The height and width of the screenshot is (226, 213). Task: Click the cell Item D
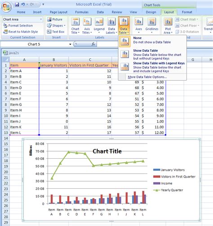[x=24, y=88]
